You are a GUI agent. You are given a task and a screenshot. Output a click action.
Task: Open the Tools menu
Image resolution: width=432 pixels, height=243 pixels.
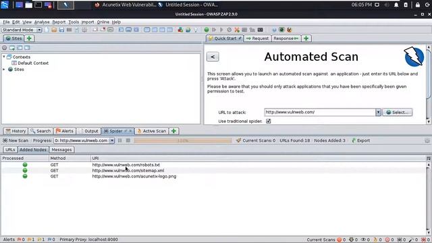[74, 22]
